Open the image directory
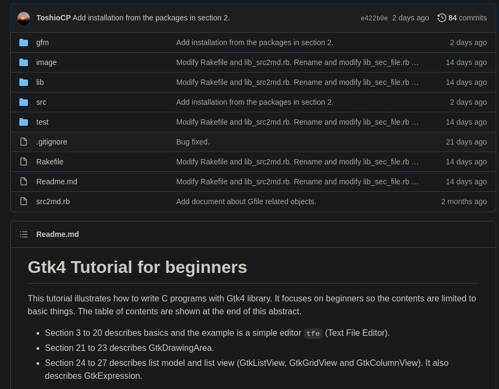Viewport: 499px width, 389px height. tap(46, 62)
